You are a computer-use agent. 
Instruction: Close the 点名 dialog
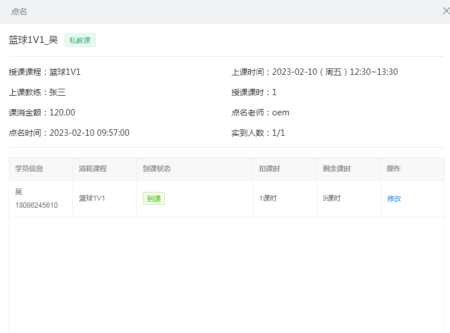pyautogui.click(x=445, y=11)
